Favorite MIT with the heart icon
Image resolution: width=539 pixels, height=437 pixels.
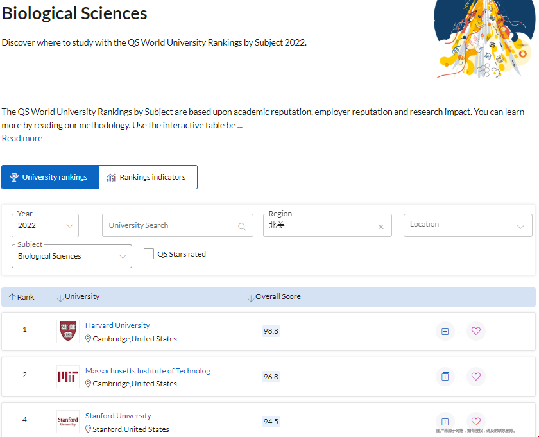[475, 377]
